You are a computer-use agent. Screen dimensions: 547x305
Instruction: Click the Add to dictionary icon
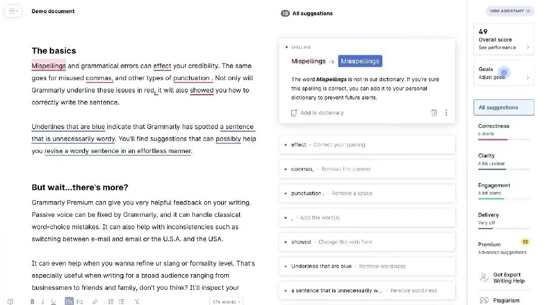[294, 112]
